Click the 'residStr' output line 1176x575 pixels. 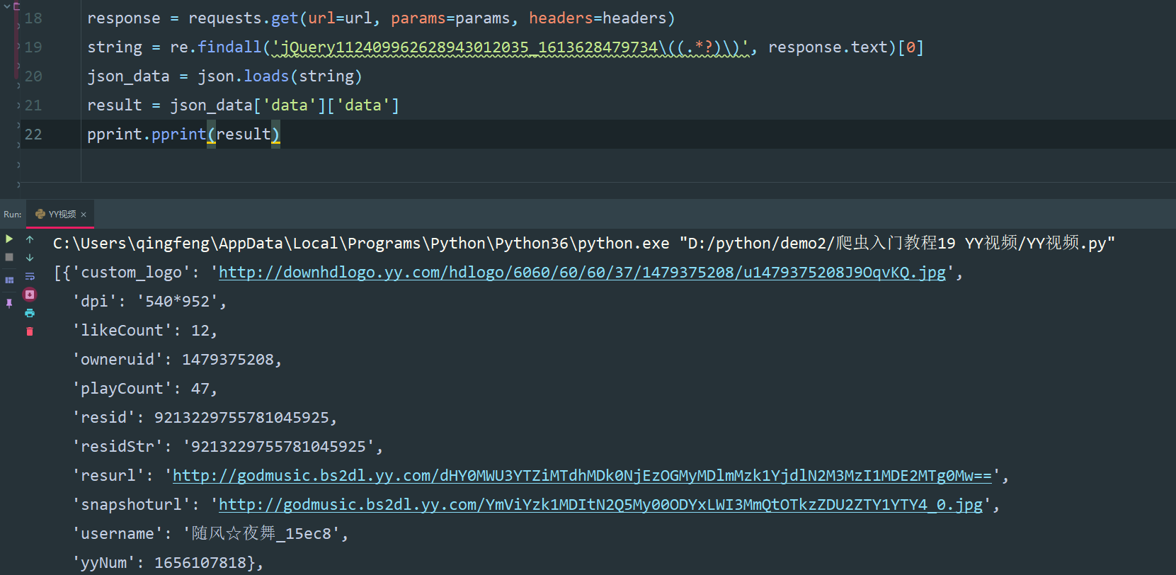coord(227,447)
